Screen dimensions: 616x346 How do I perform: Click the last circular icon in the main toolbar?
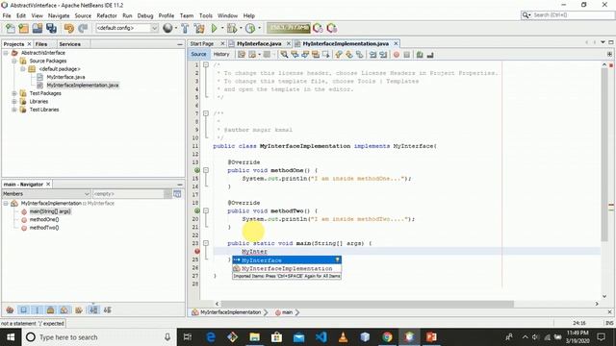click(x=332, y=28)
